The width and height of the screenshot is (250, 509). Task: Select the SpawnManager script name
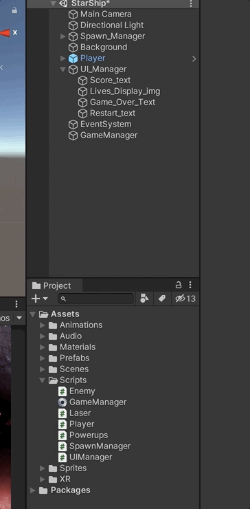(100, 446)
